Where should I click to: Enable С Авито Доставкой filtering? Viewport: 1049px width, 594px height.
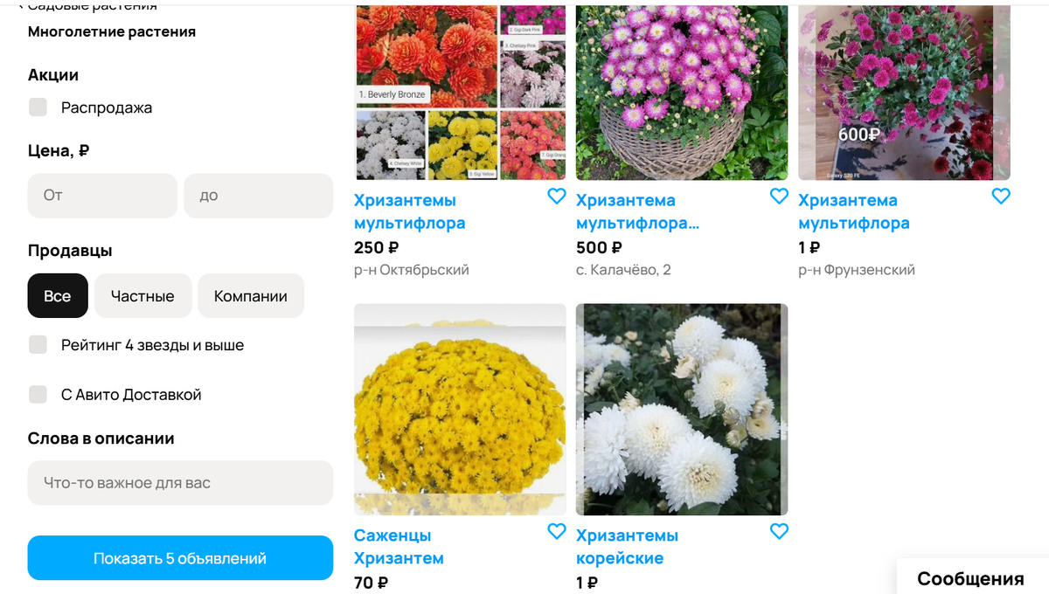[x=38, y=394]
